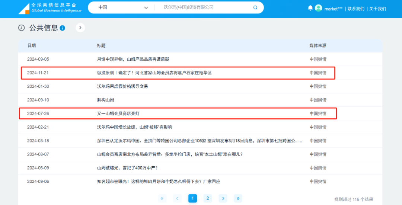402x205 pixels.
Task: Open article 月饼中现异物，山姆产品品质再遭质疑
Action: (133, 59)
